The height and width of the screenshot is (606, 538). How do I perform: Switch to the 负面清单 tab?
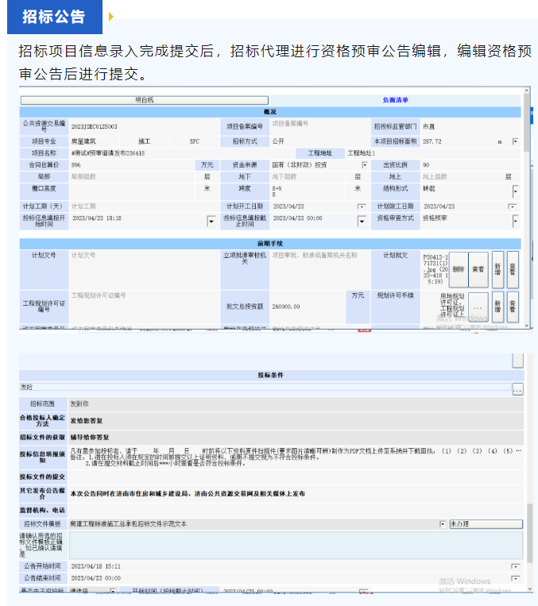point(394,101)
